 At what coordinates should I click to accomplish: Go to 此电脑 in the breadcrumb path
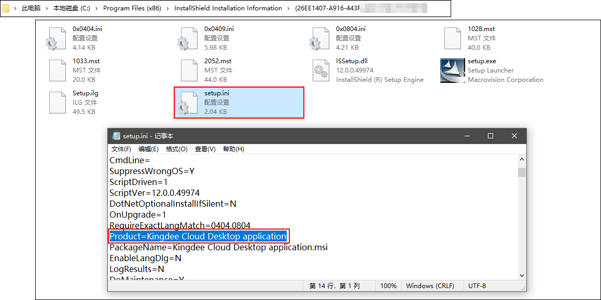click(x=31, y=8)
